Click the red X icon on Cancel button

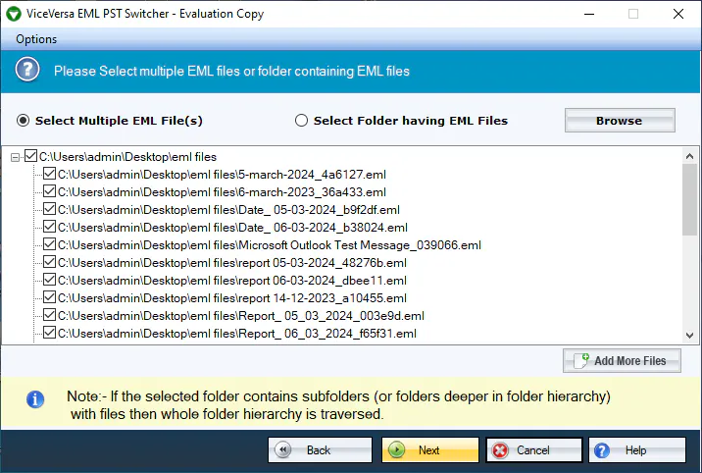[501, 450]
